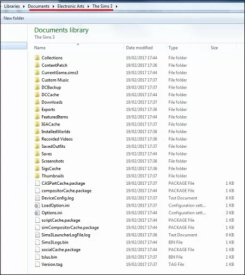Click the compositorCache.package file icon
Screen dimensions: 245x275
37,191
